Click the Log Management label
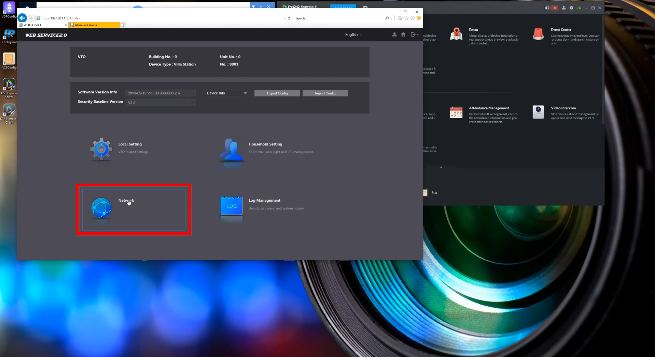 click(264, 201)
